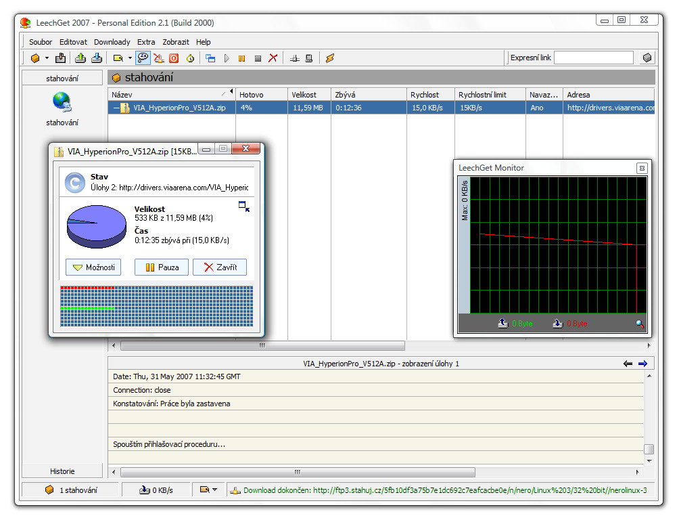
Task: Open the scheduler stopwatch icon
Action: (x=191, y=58)
